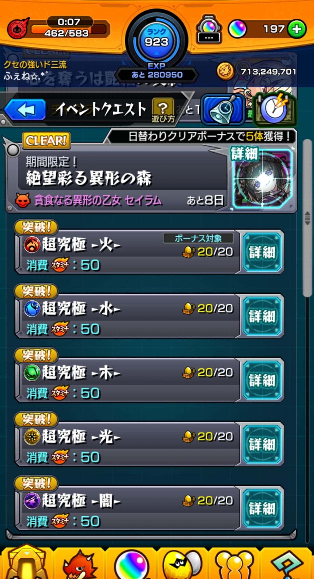Tap the green plus orb button
The width and height of the screenshot is (314, 579).
point(297,29)
